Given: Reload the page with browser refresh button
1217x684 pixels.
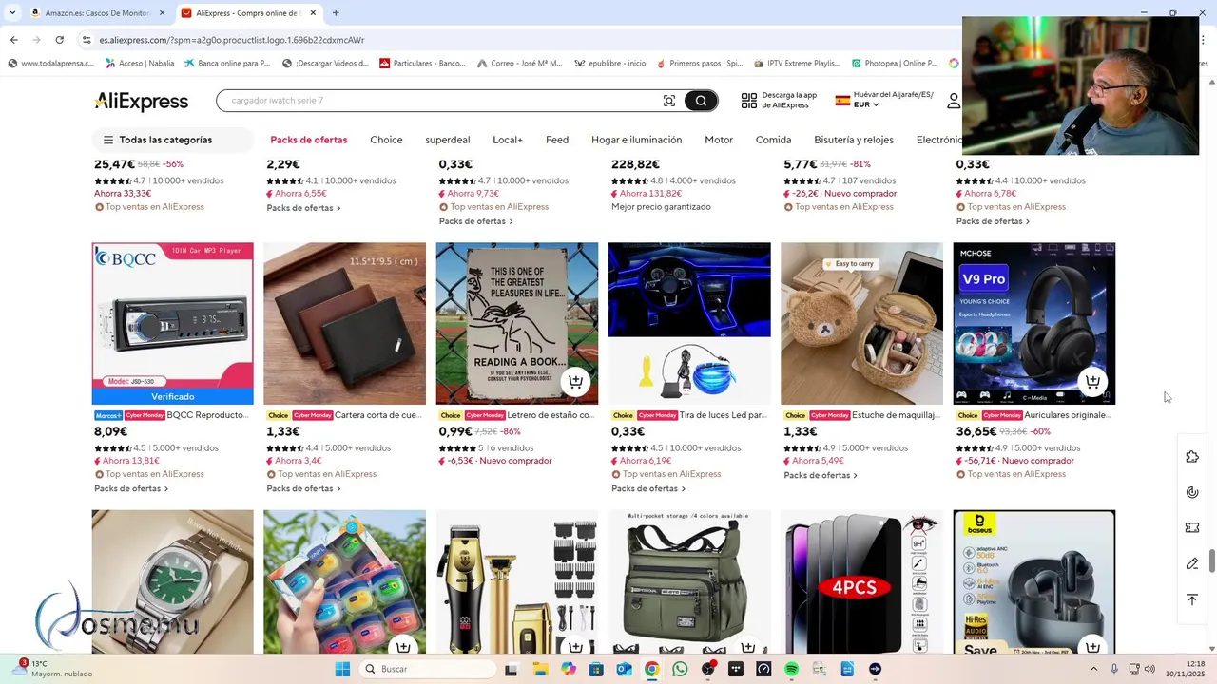Looking at the screenshot, I should click(59, 40).
